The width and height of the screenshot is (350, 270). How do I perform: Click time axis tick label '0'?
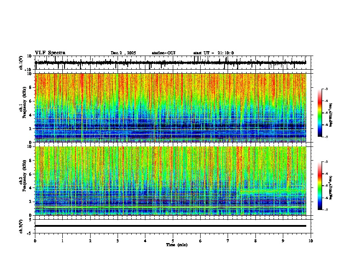35,241
